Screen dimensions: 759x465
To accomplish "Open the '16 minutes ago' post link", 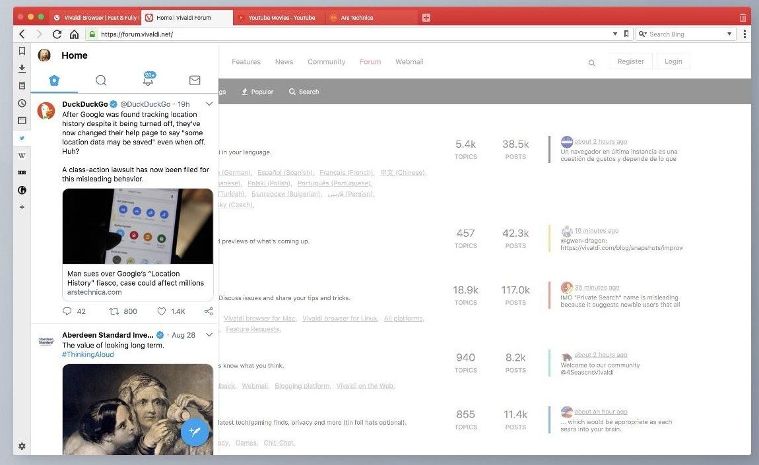I will [x=597, y=231].
